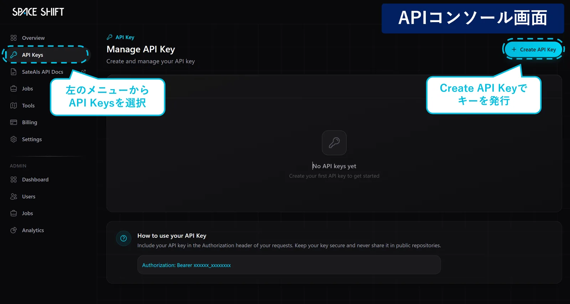Click the 'No API keys yet' text

(334, 166)
